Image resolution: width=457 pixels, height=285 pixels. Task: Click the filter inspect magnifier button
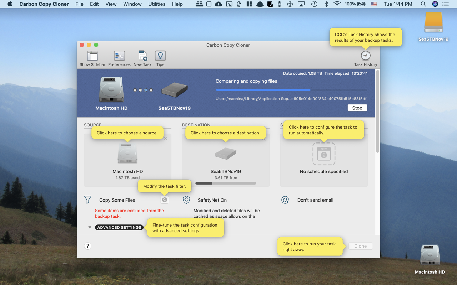click(165, 200)
